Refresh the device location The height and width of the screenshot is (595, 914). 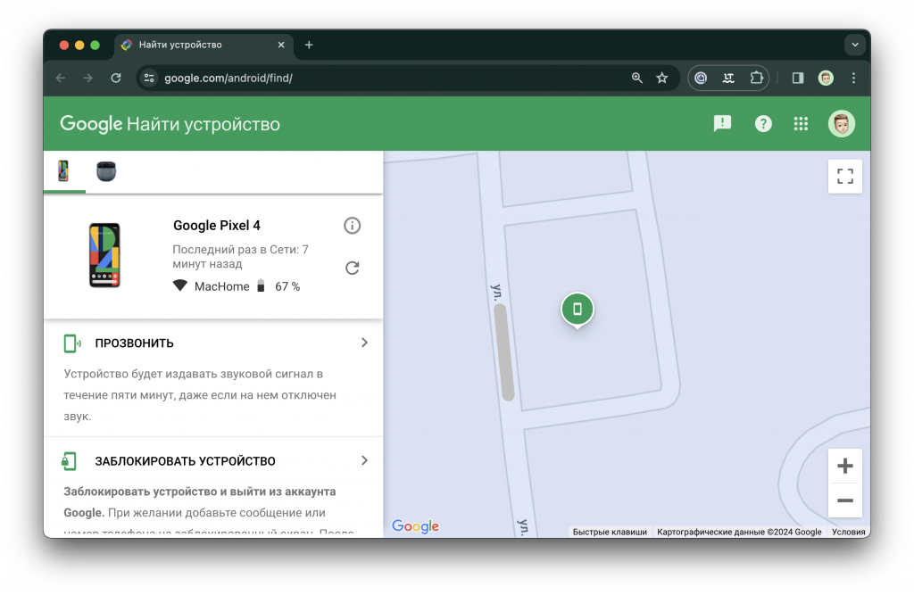[x=352, y=268]
